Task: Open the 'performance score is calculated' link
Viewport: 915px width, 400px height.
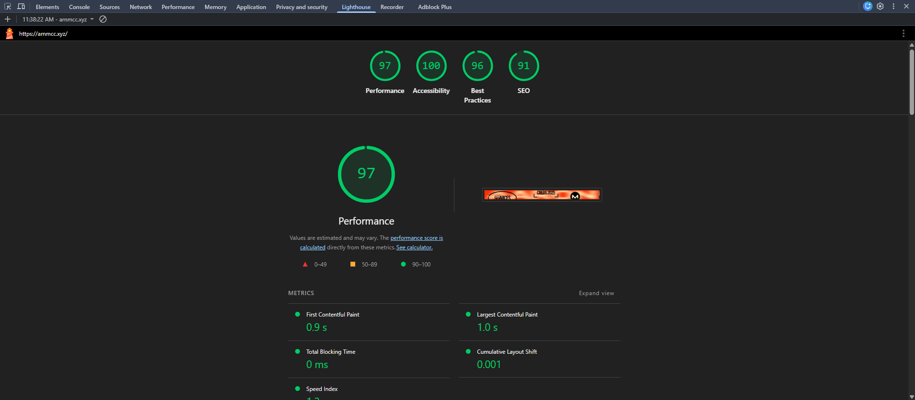Action: coord(416,238)
